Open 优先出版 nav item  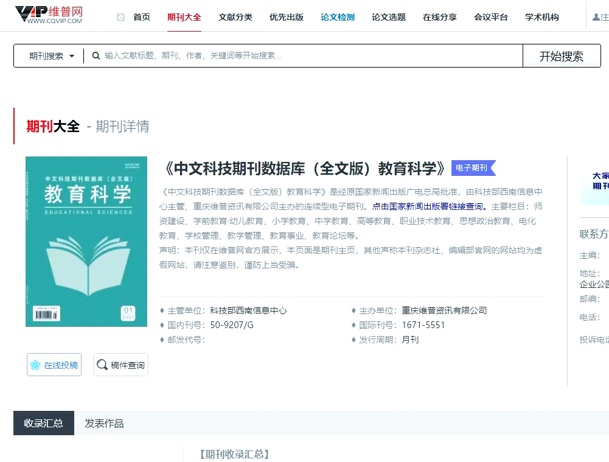tap(287, 17)
